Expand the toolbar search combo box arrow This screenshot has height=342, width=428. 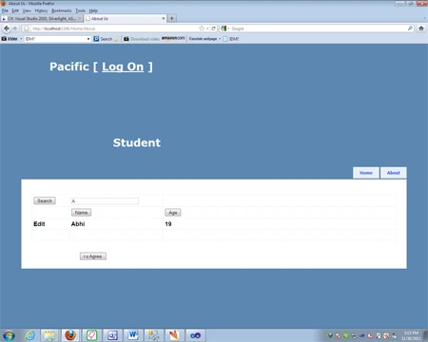coord(88,39)
